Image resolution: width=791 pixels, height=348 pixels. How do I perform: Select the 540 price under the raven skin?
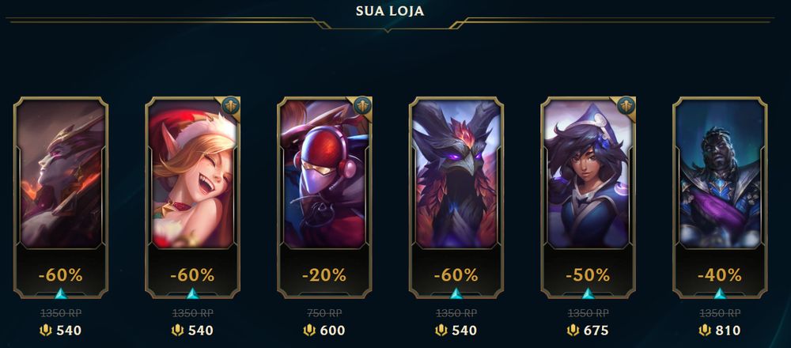click(464, 331)
